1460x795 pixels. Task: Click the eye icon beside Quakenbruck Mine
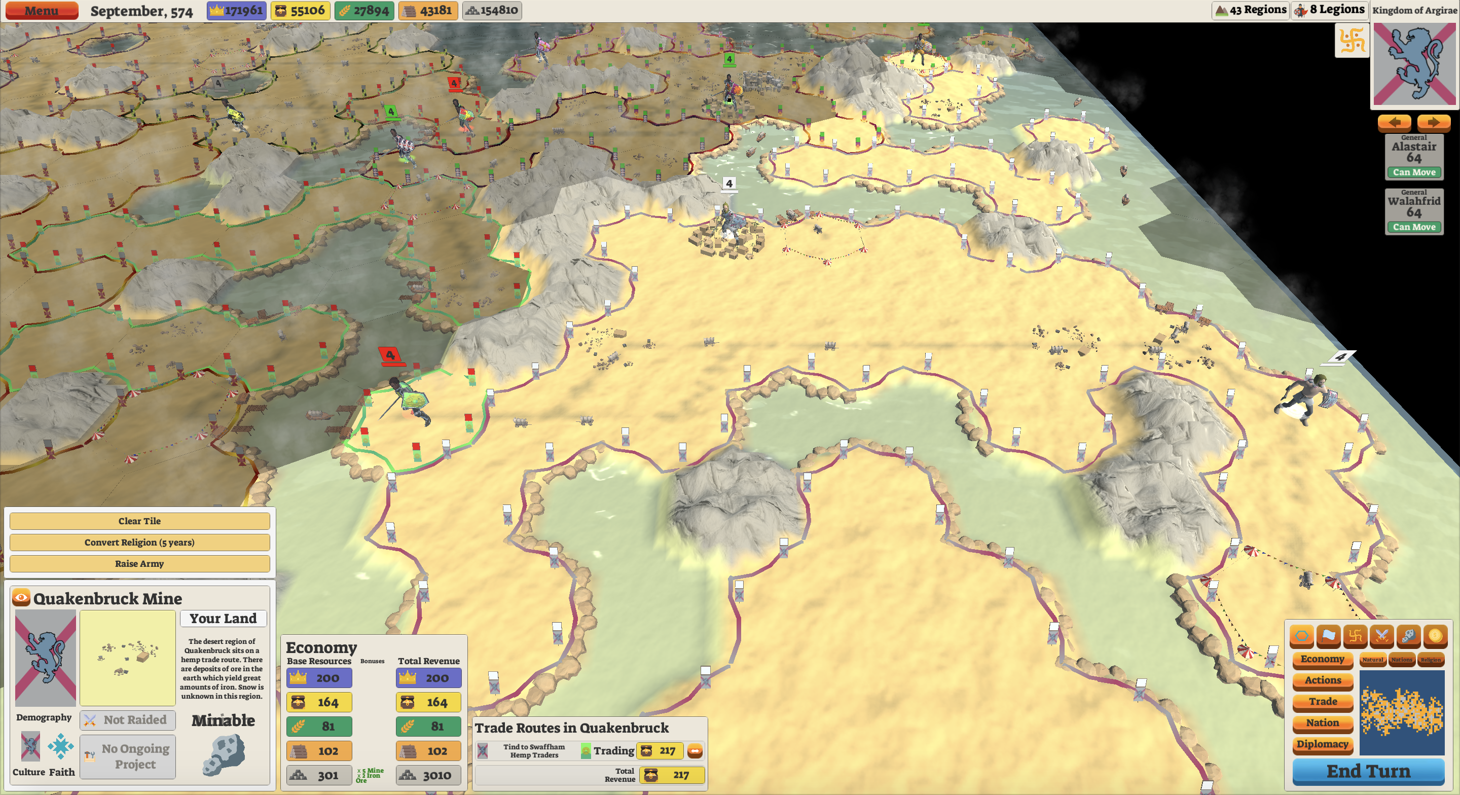tap(21, 597)
